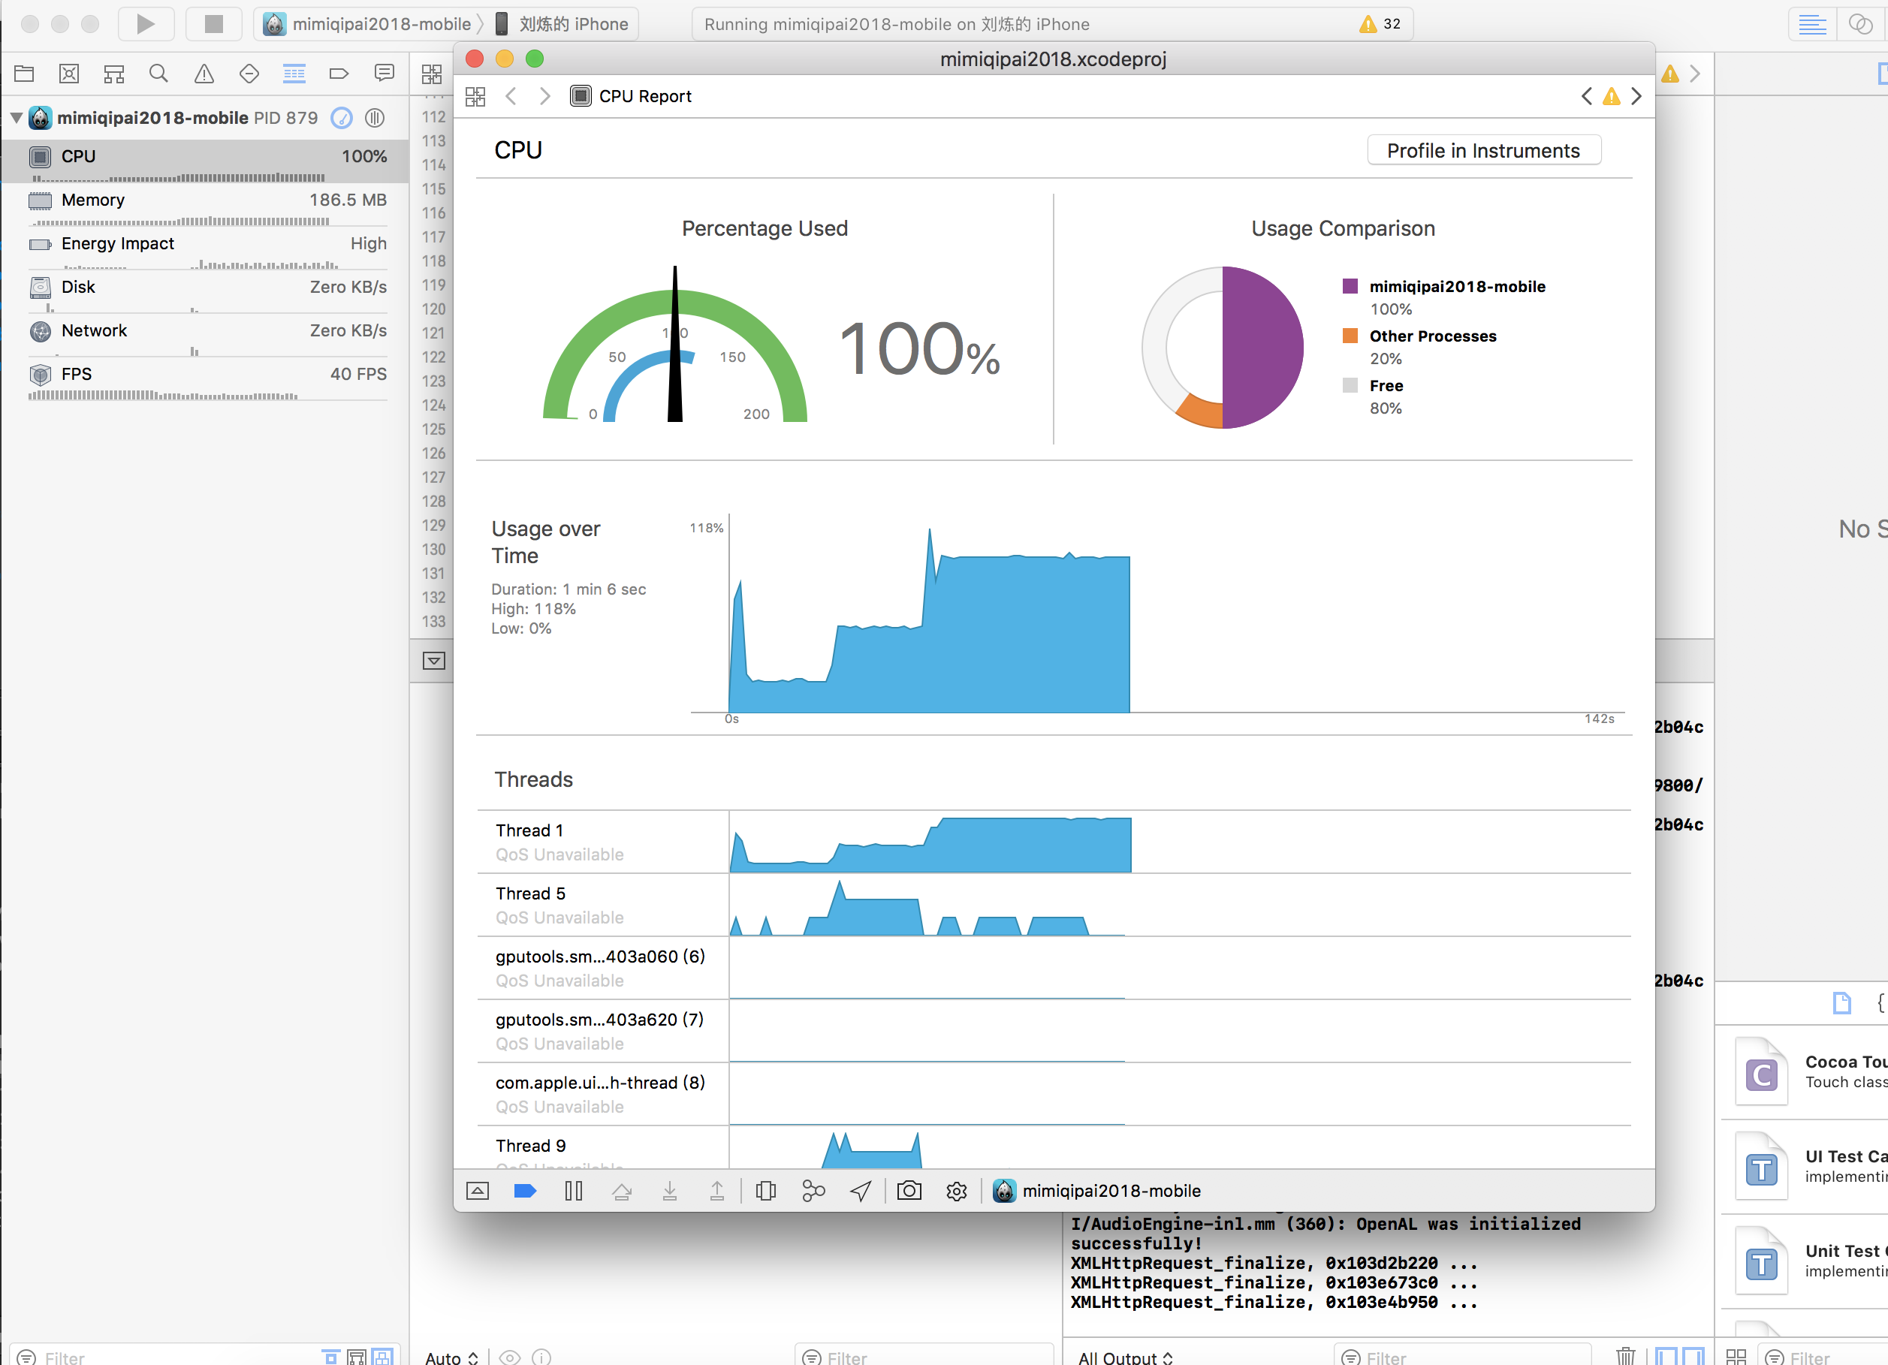Collapse mimiqipai2018-mobile process tree
This screenshot has width=1888, height=1365.
point(16,118)
